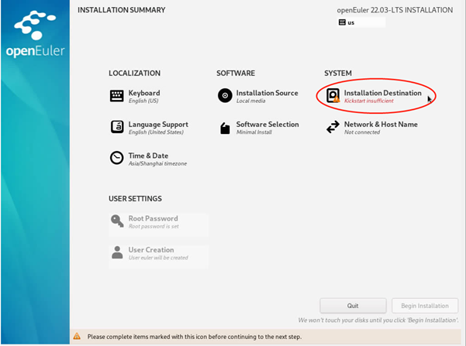Screen dimensions: 466x346
Task: Open User Creation label
Action: 151,250
